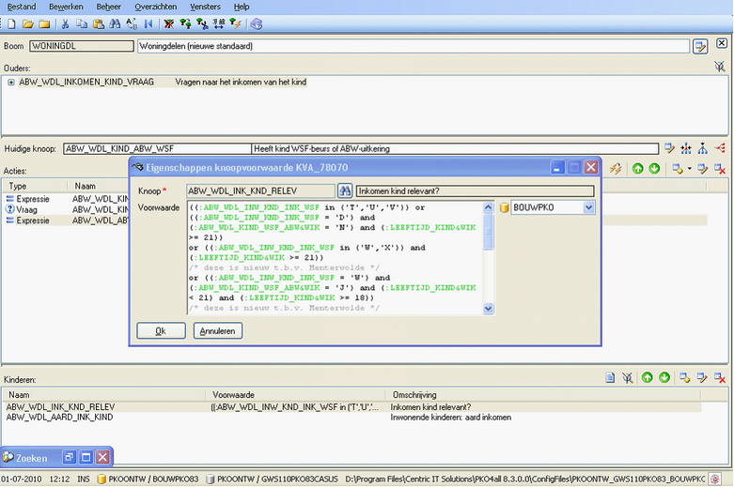Click the binoculars search icon in main toolbar
Image resolution: width=734 pixels, height=487 pixels.
tap(115, 23)
